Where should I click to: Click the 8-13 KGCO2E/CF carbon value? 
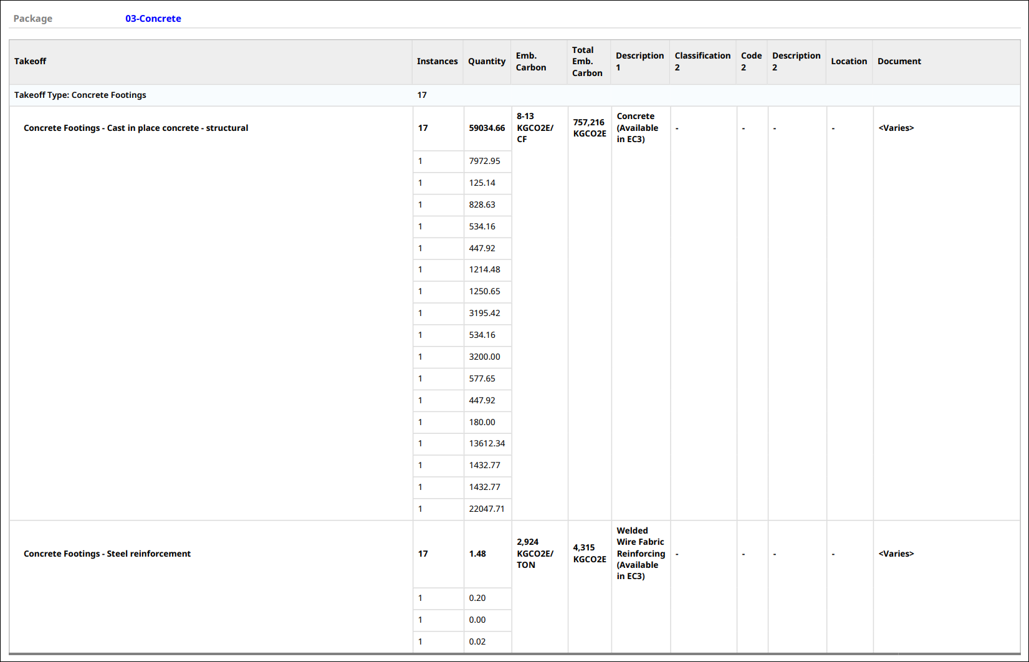tap(535, 128)
